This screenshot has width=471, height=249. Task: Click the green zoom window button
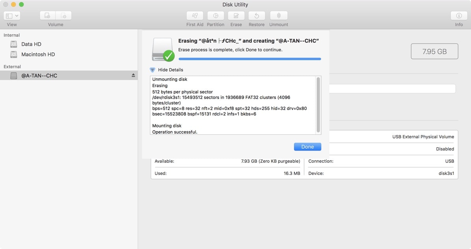click(x=21, y=4)
